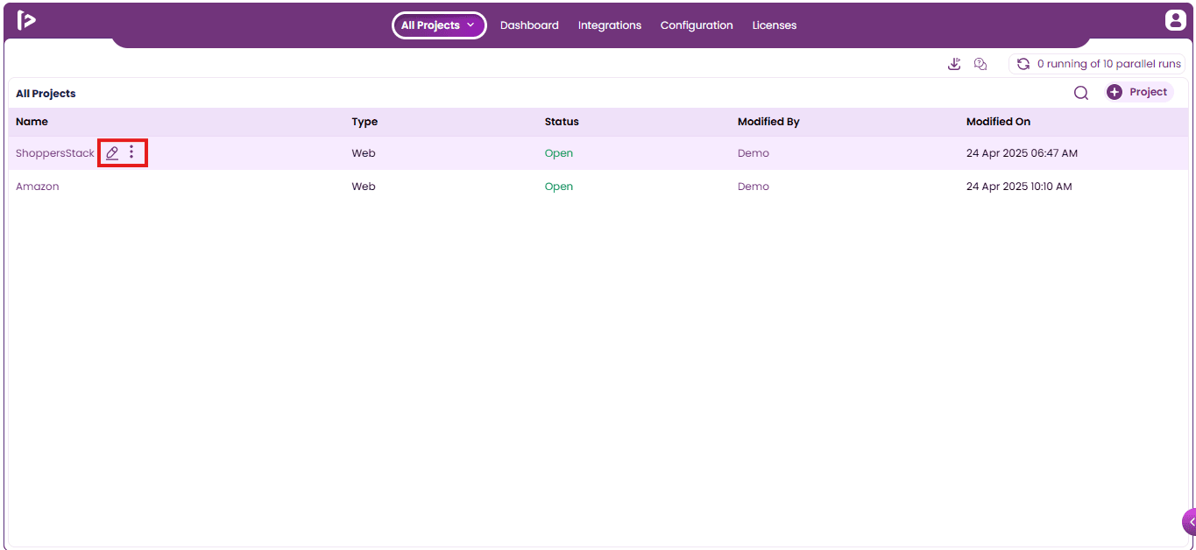Go to the Dashboard menu
Screen dimensions: 1196x550
[x=529, y=25]
